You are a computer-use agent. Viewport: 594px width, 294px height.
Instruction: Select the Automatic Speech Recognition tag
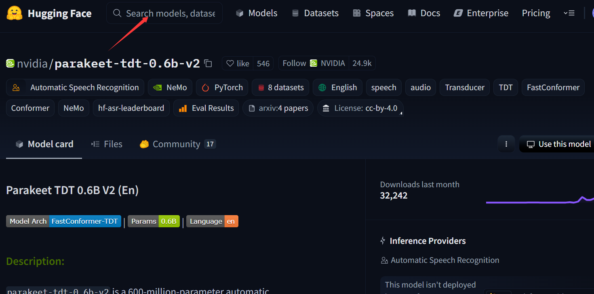tap(75, 87)
